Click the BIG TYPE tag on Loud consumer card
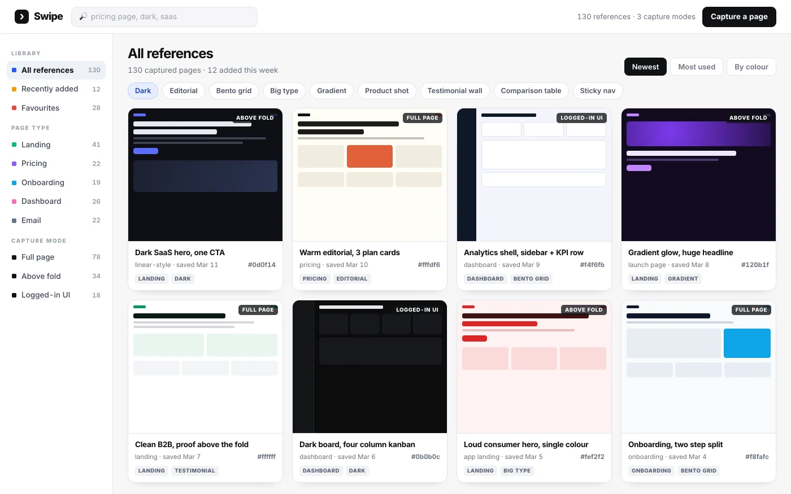The image size is (791, 494). tap(517, 471)
